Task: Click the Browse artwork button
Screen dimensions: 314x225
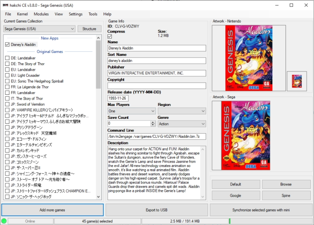Action: [x=286, y=184]
